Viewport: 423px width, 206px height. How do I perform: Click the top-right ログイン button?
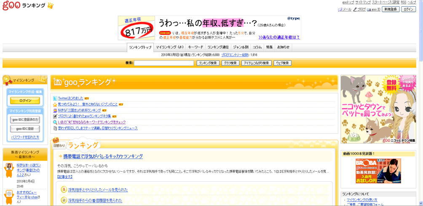[x=409, y=9]
